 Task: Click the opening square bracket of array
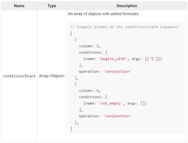[x=71, y=33]
